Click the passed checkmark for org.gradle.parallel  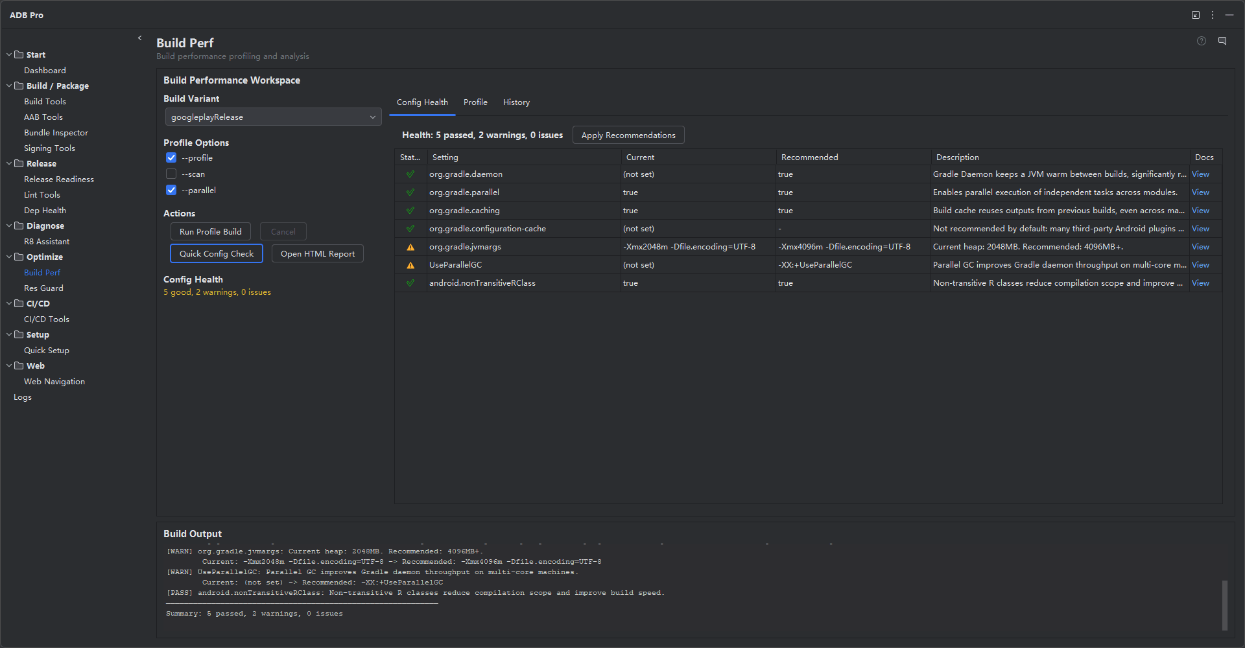pos(410,192)
